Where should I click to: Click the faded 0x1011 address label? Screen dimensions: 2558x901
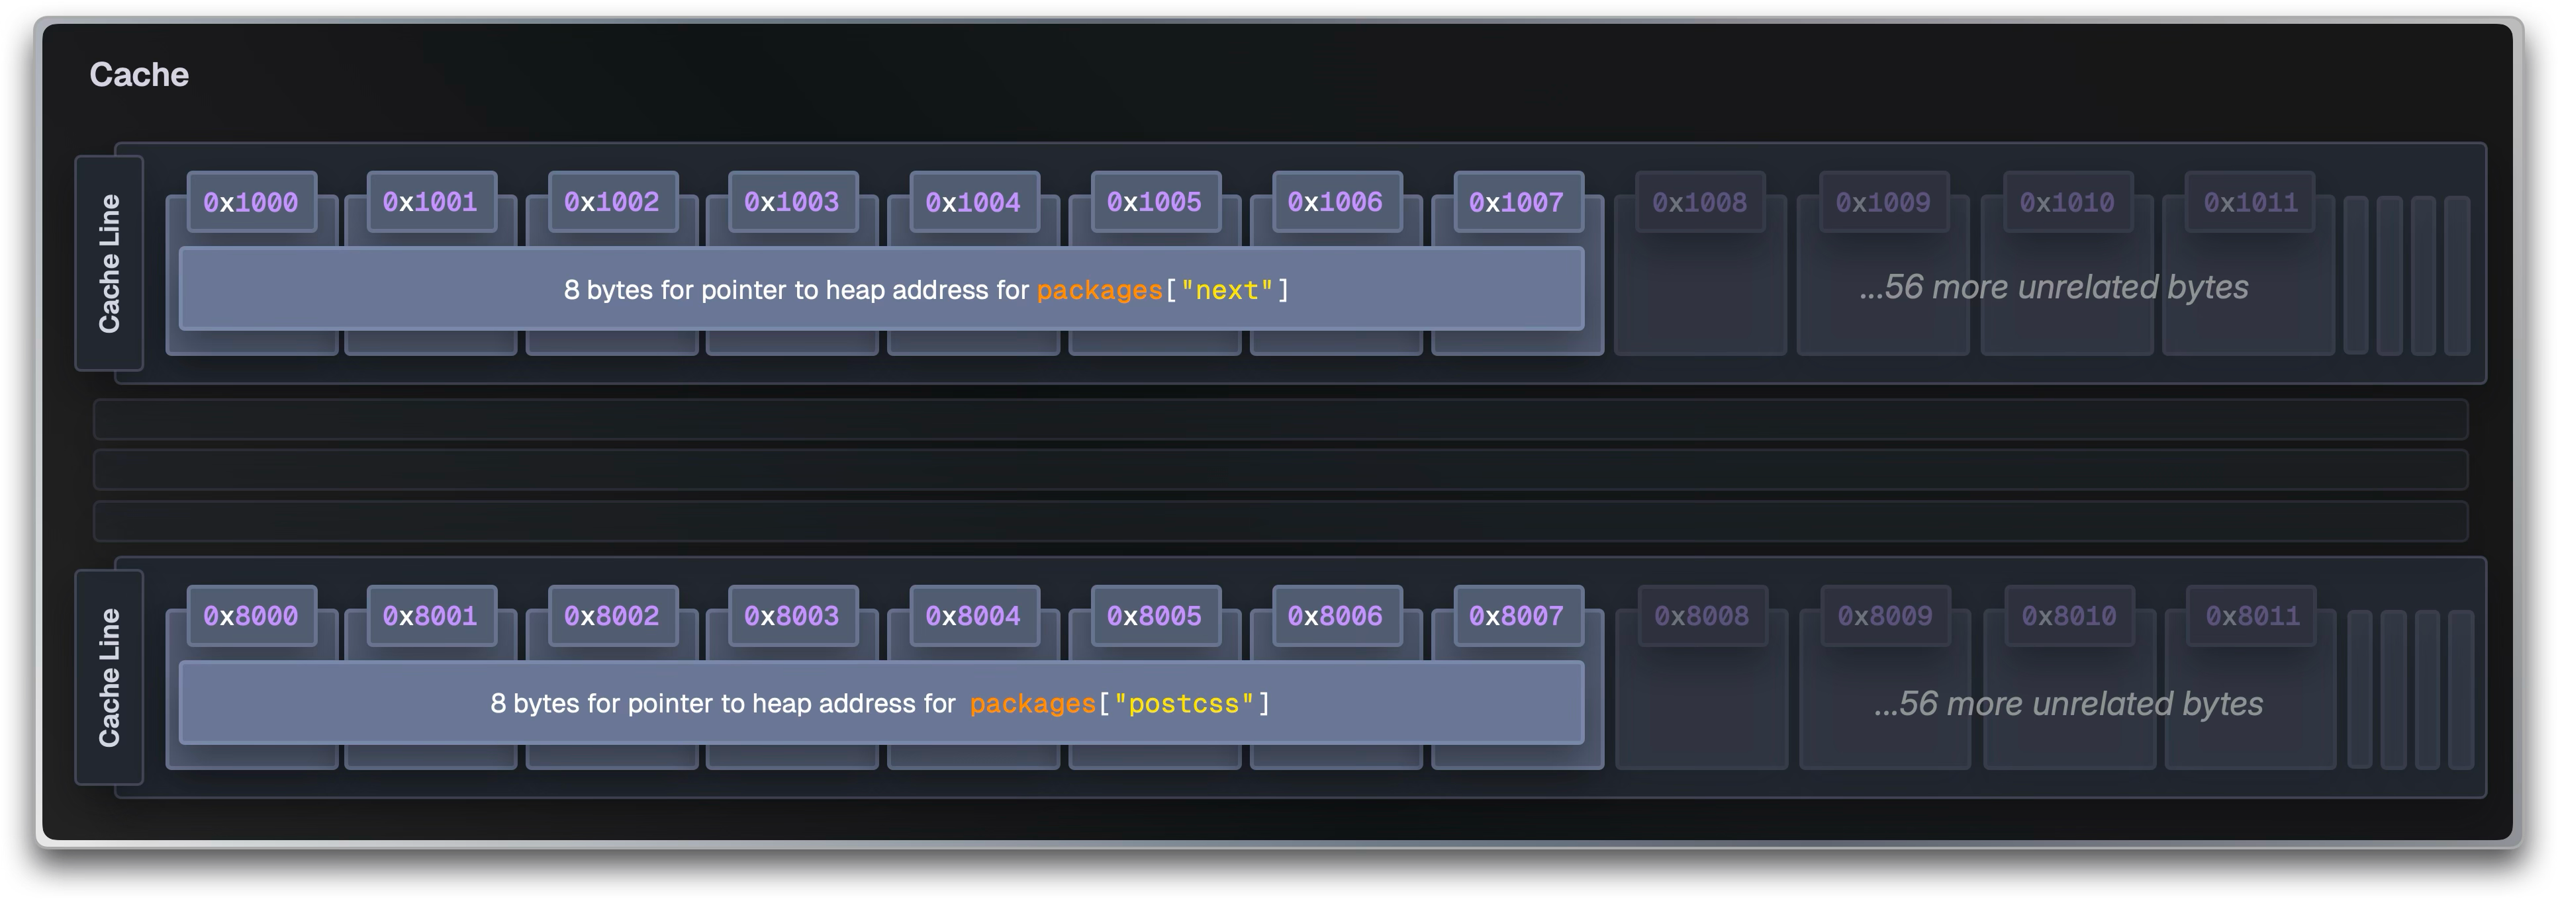coord(2250,202)
